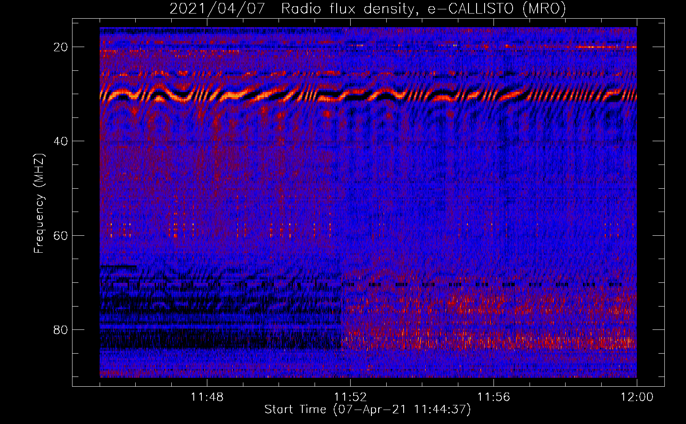Click the 11:48 time tick label
Viewport: 686px width, 424px height.
(x=207, y=397)
